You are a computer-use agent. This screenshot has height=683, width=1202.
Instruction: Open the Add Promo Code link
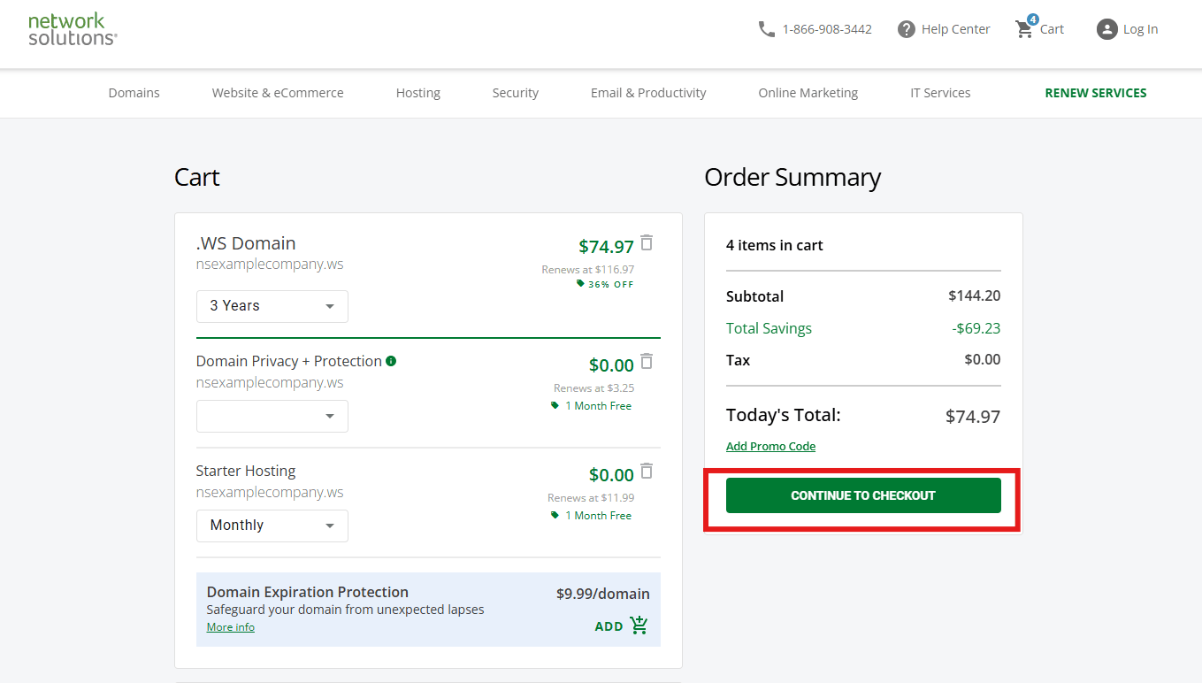(770, 446)
